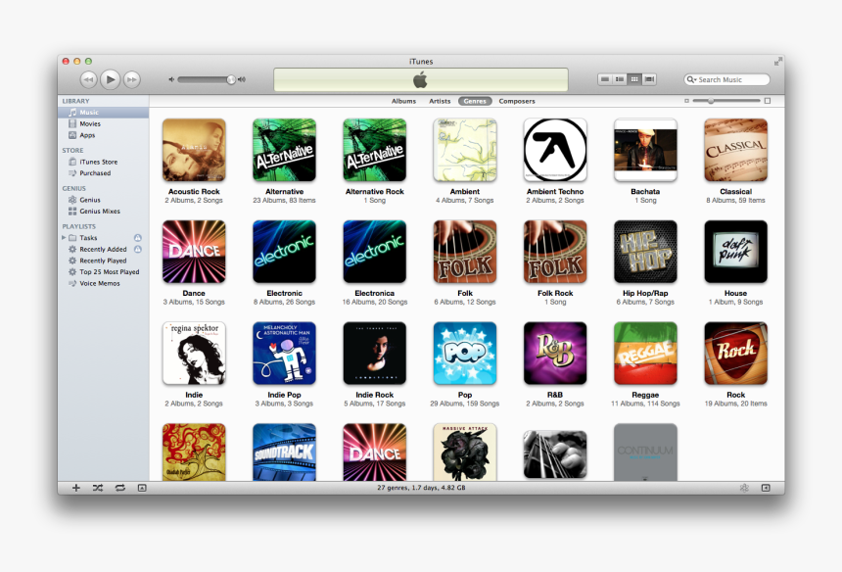Open the House genre artwork
The width and height of the screenshot is (842, 572).
[735, 252]
